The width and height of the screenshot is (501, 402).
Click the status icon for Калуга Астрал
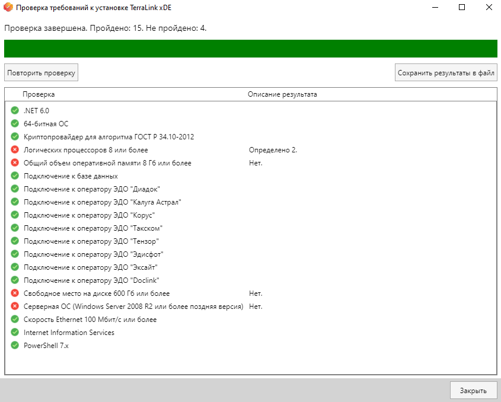(x=15, y=202)
